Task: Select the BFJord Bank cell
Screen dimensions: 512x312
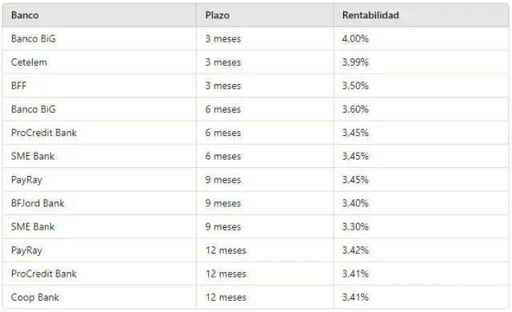Action: coord(38,203)
